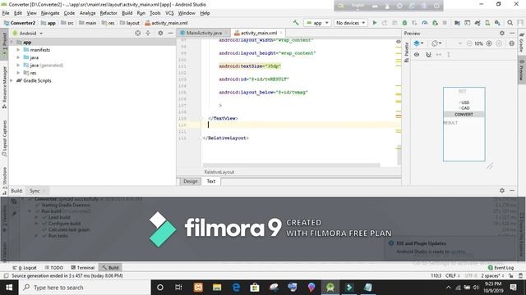Open Task View on taskbar

click(178, 288)
